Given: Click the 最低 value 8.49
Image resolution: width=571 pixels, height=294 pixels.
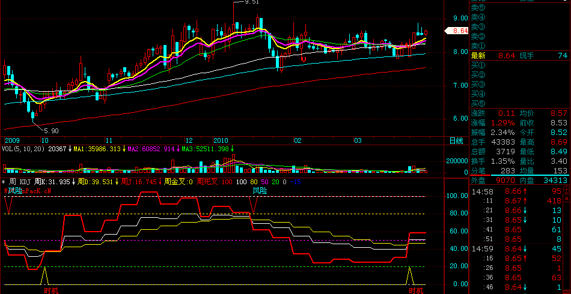Looking at the screenshot, I should pyautogui.click(x=559, y=151).
